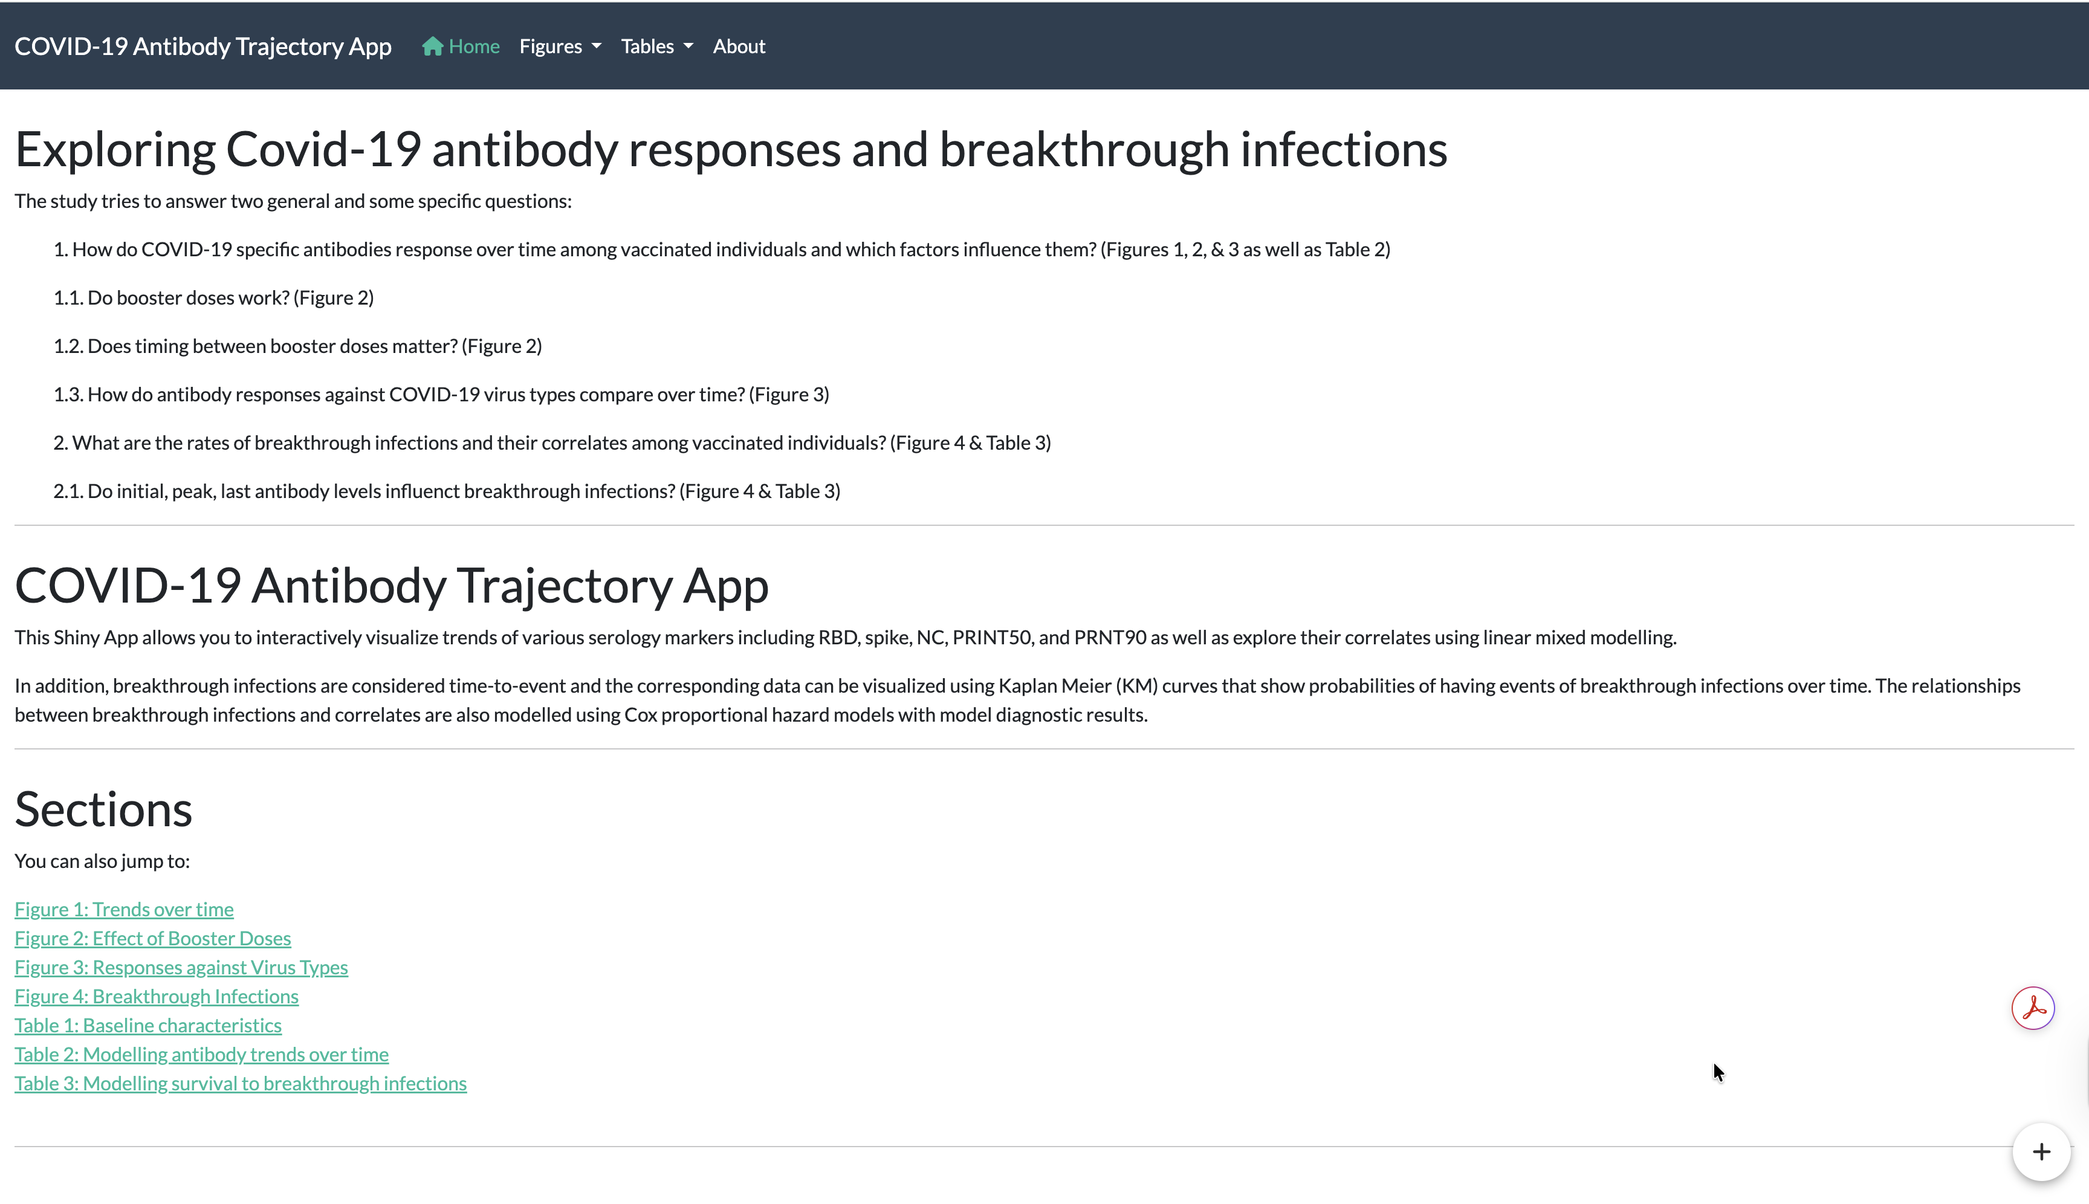The width and height of the screenshot is (2089, 1204).
Task: Jump to Figure 2: Effect of Booster Doses
Action: click(152, 937)
